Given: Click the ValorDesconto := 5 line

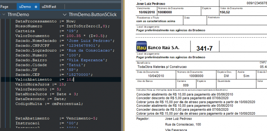Looking at the screenshot, I should tap(38, 89).
